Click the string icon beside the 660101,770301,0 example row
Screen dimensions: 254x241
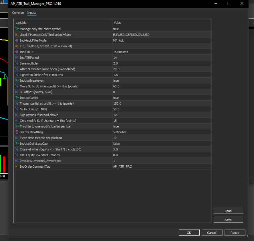[17, 46]
